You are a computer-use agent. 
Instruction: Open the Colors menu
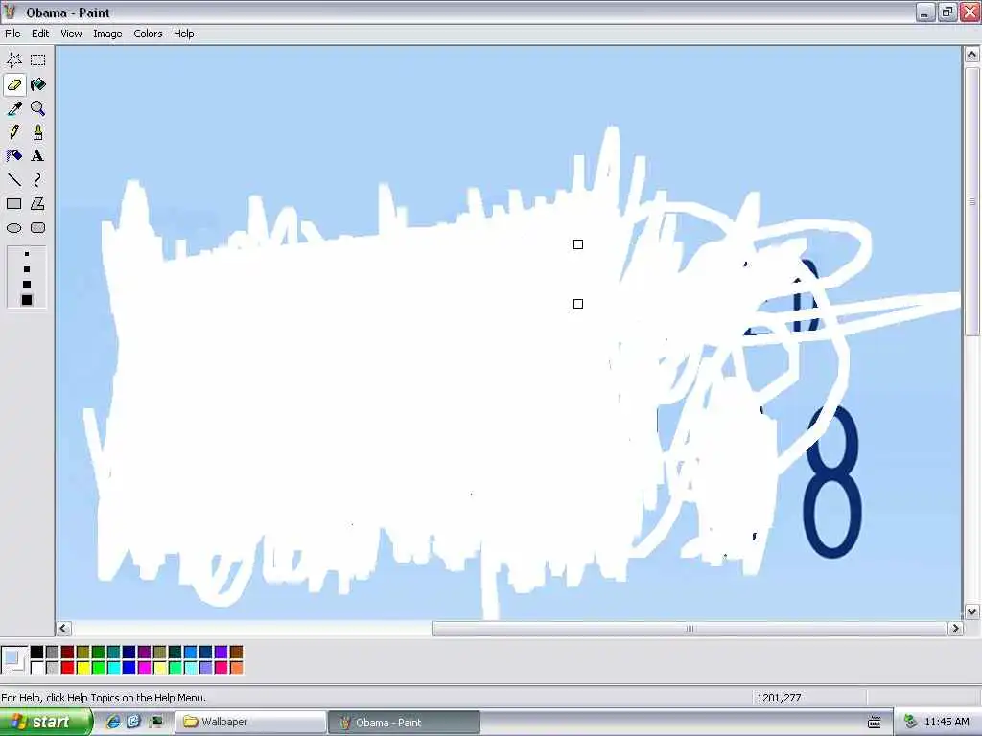(148, 34)
